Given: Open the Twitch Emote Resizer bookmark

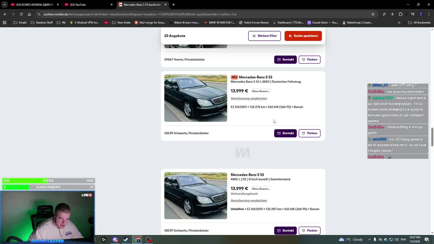Looking at the screenshot, I should (x=254, y=23).
